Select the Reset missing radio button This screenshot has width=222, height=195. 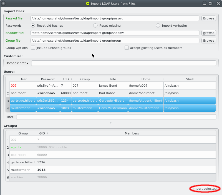click(95, 26)
